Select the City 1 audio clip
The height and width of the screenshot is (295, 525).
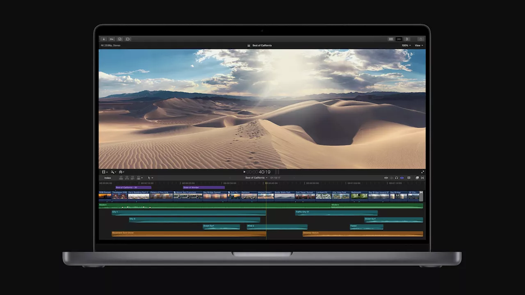tap(189, 213)
